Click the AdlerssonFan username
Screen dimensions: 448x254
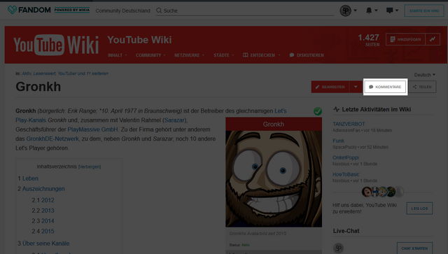tap(346, 130)
